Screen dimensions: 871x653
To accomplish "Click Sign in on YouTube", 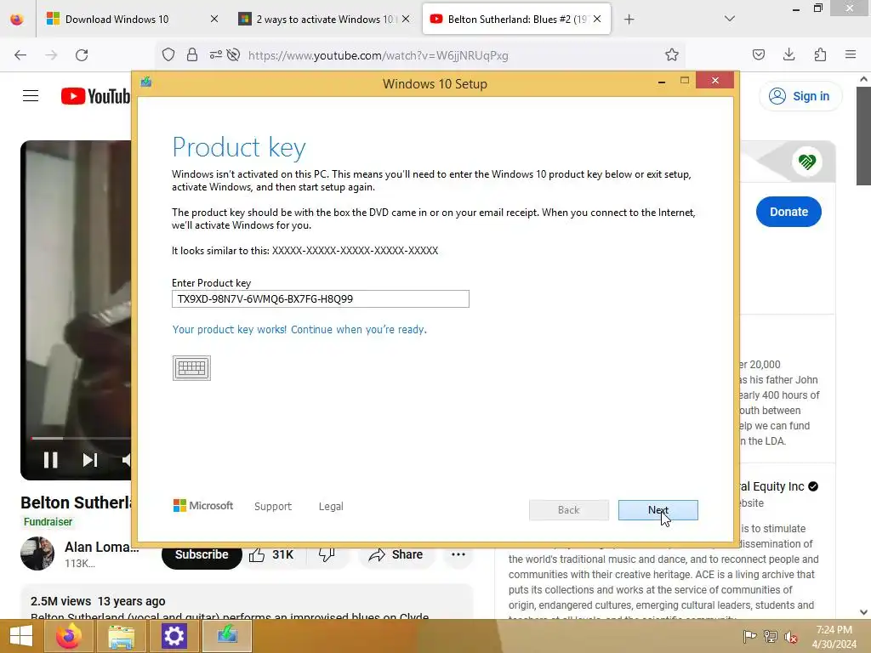I will pyautogui.click(x=800, y=96).
